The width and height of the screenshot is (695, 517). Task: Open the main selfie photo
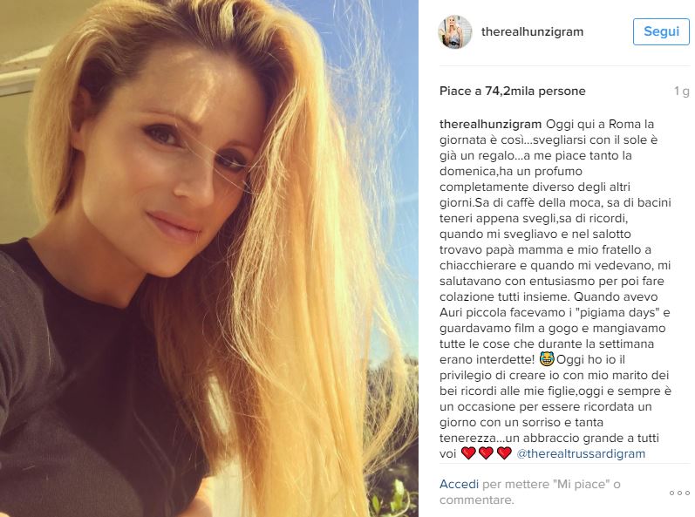(209, 258)
